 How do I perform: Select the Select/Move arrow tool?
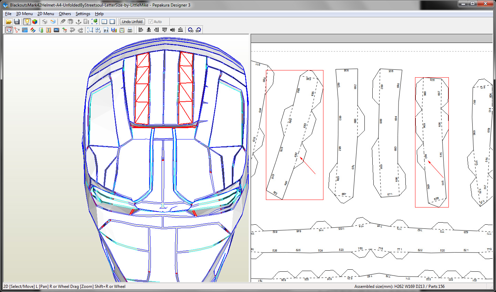point(9,30)
